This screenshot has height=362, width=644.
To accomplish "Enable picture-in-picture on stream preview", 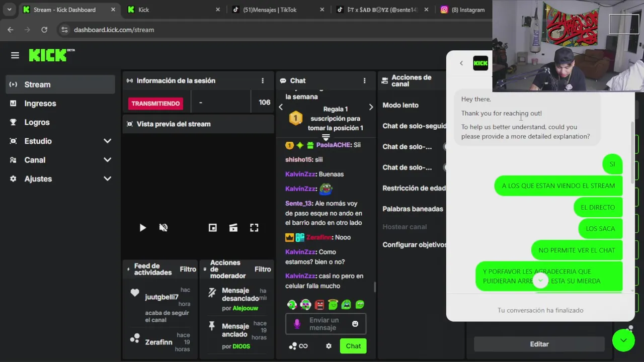I will 213,228.
